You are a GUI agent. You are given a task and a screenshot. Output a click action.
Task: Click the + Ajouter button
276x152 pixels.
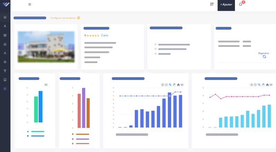click(226, 5)
